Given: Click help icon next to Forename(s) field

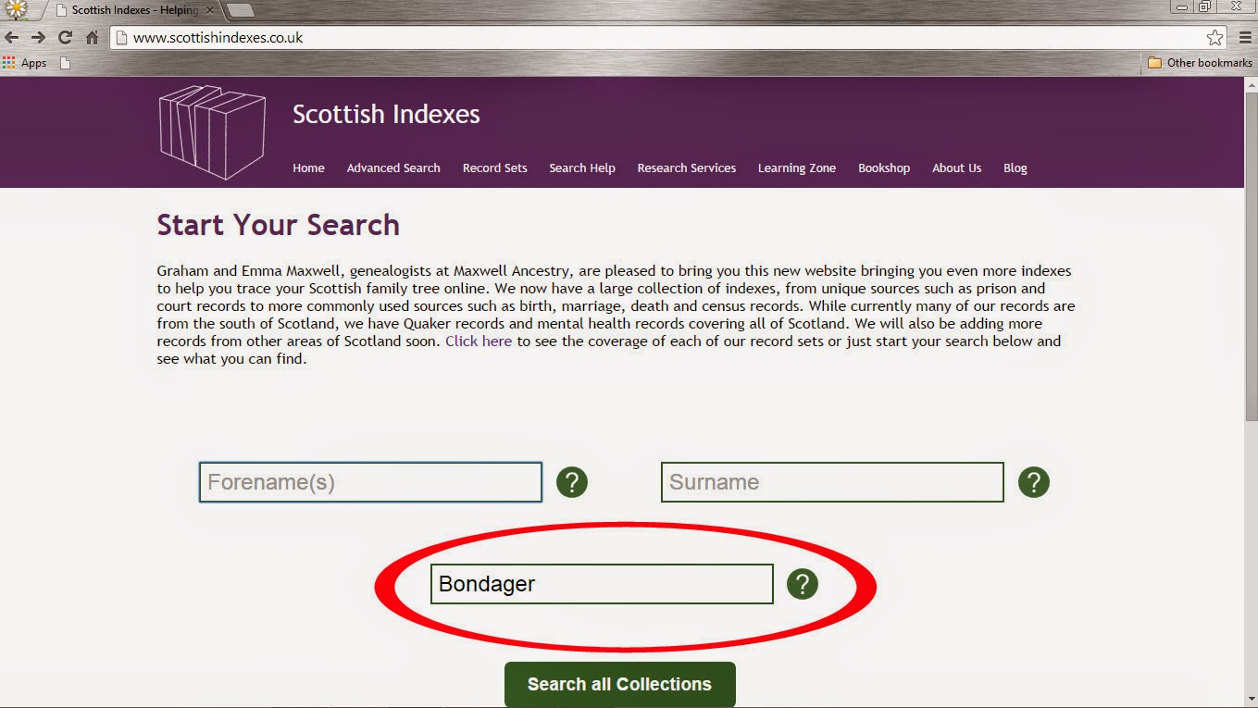Looking at the screenshot, I should coord(572,482).
